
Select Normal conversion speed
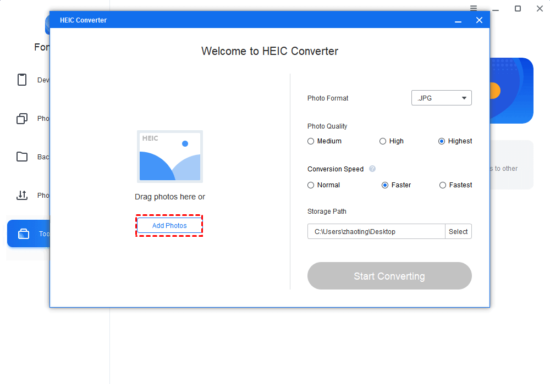click(311, 185)
